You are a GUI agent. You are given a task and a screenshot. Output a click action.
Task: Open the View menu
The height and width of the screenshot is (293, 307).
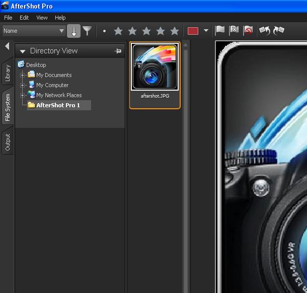pos(42,18)
